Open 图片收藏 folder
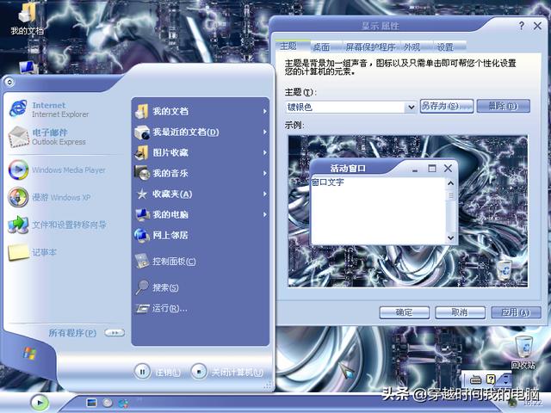Viewport: 551px width, 413px height. click(x=201, y=152)
